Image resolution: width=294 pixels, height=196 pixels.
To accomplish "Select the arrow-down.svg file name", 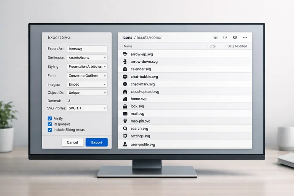I will click(x=144, y=62).
